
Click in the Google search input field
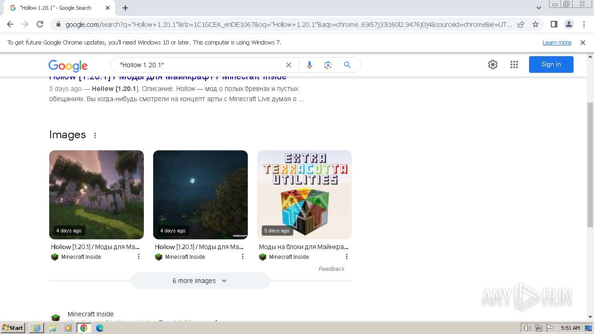point(200,65)
